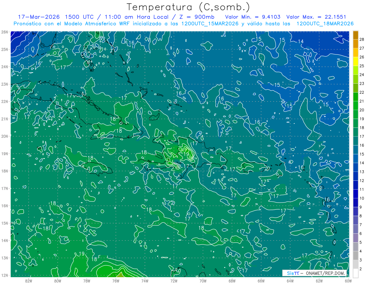Click the "18N" latitude axis label
370x285 pixels.
(x=4, y=171)
